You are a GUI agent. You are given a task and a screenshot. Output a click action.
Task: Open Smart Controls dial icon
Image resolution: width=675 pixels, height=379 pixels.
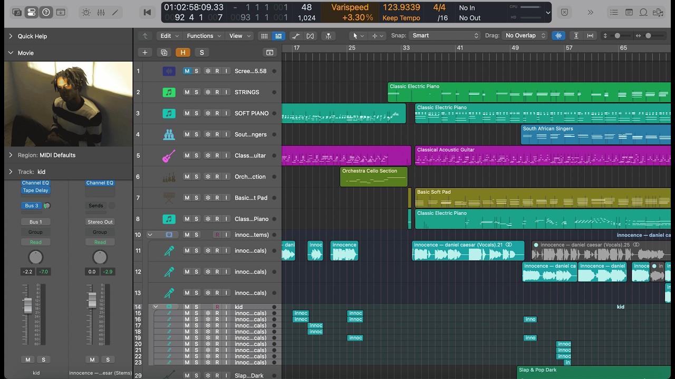pos(86,12)
